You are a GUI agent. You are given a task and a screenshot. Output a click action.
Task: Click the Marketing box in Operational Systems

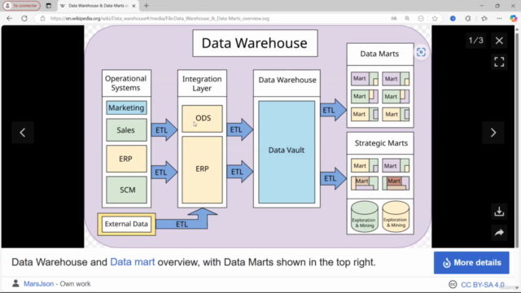pyautogui.click(x=126, y=108)
